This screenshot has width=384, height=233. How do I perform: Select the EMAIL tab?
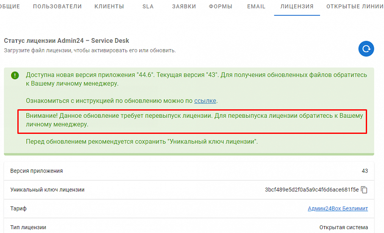click(x=256, y=7)
